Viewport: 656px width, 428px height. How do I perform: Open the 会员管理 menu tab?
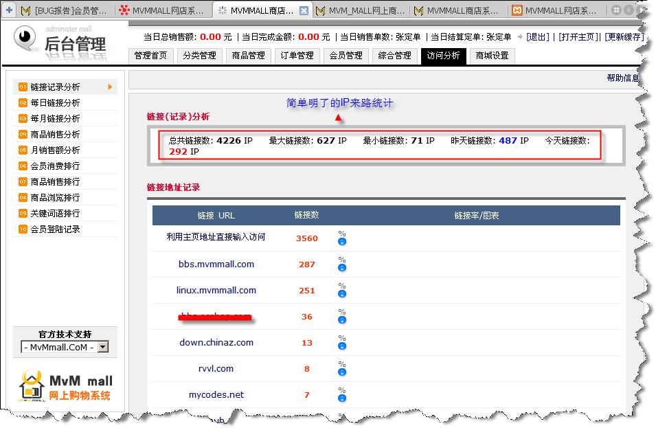click(346, 56)
